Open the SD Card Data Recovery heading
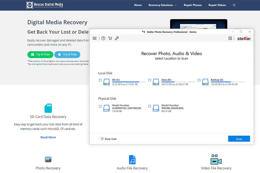The height and width of the screenshot is (173, 260). click(x=48, y=117)
